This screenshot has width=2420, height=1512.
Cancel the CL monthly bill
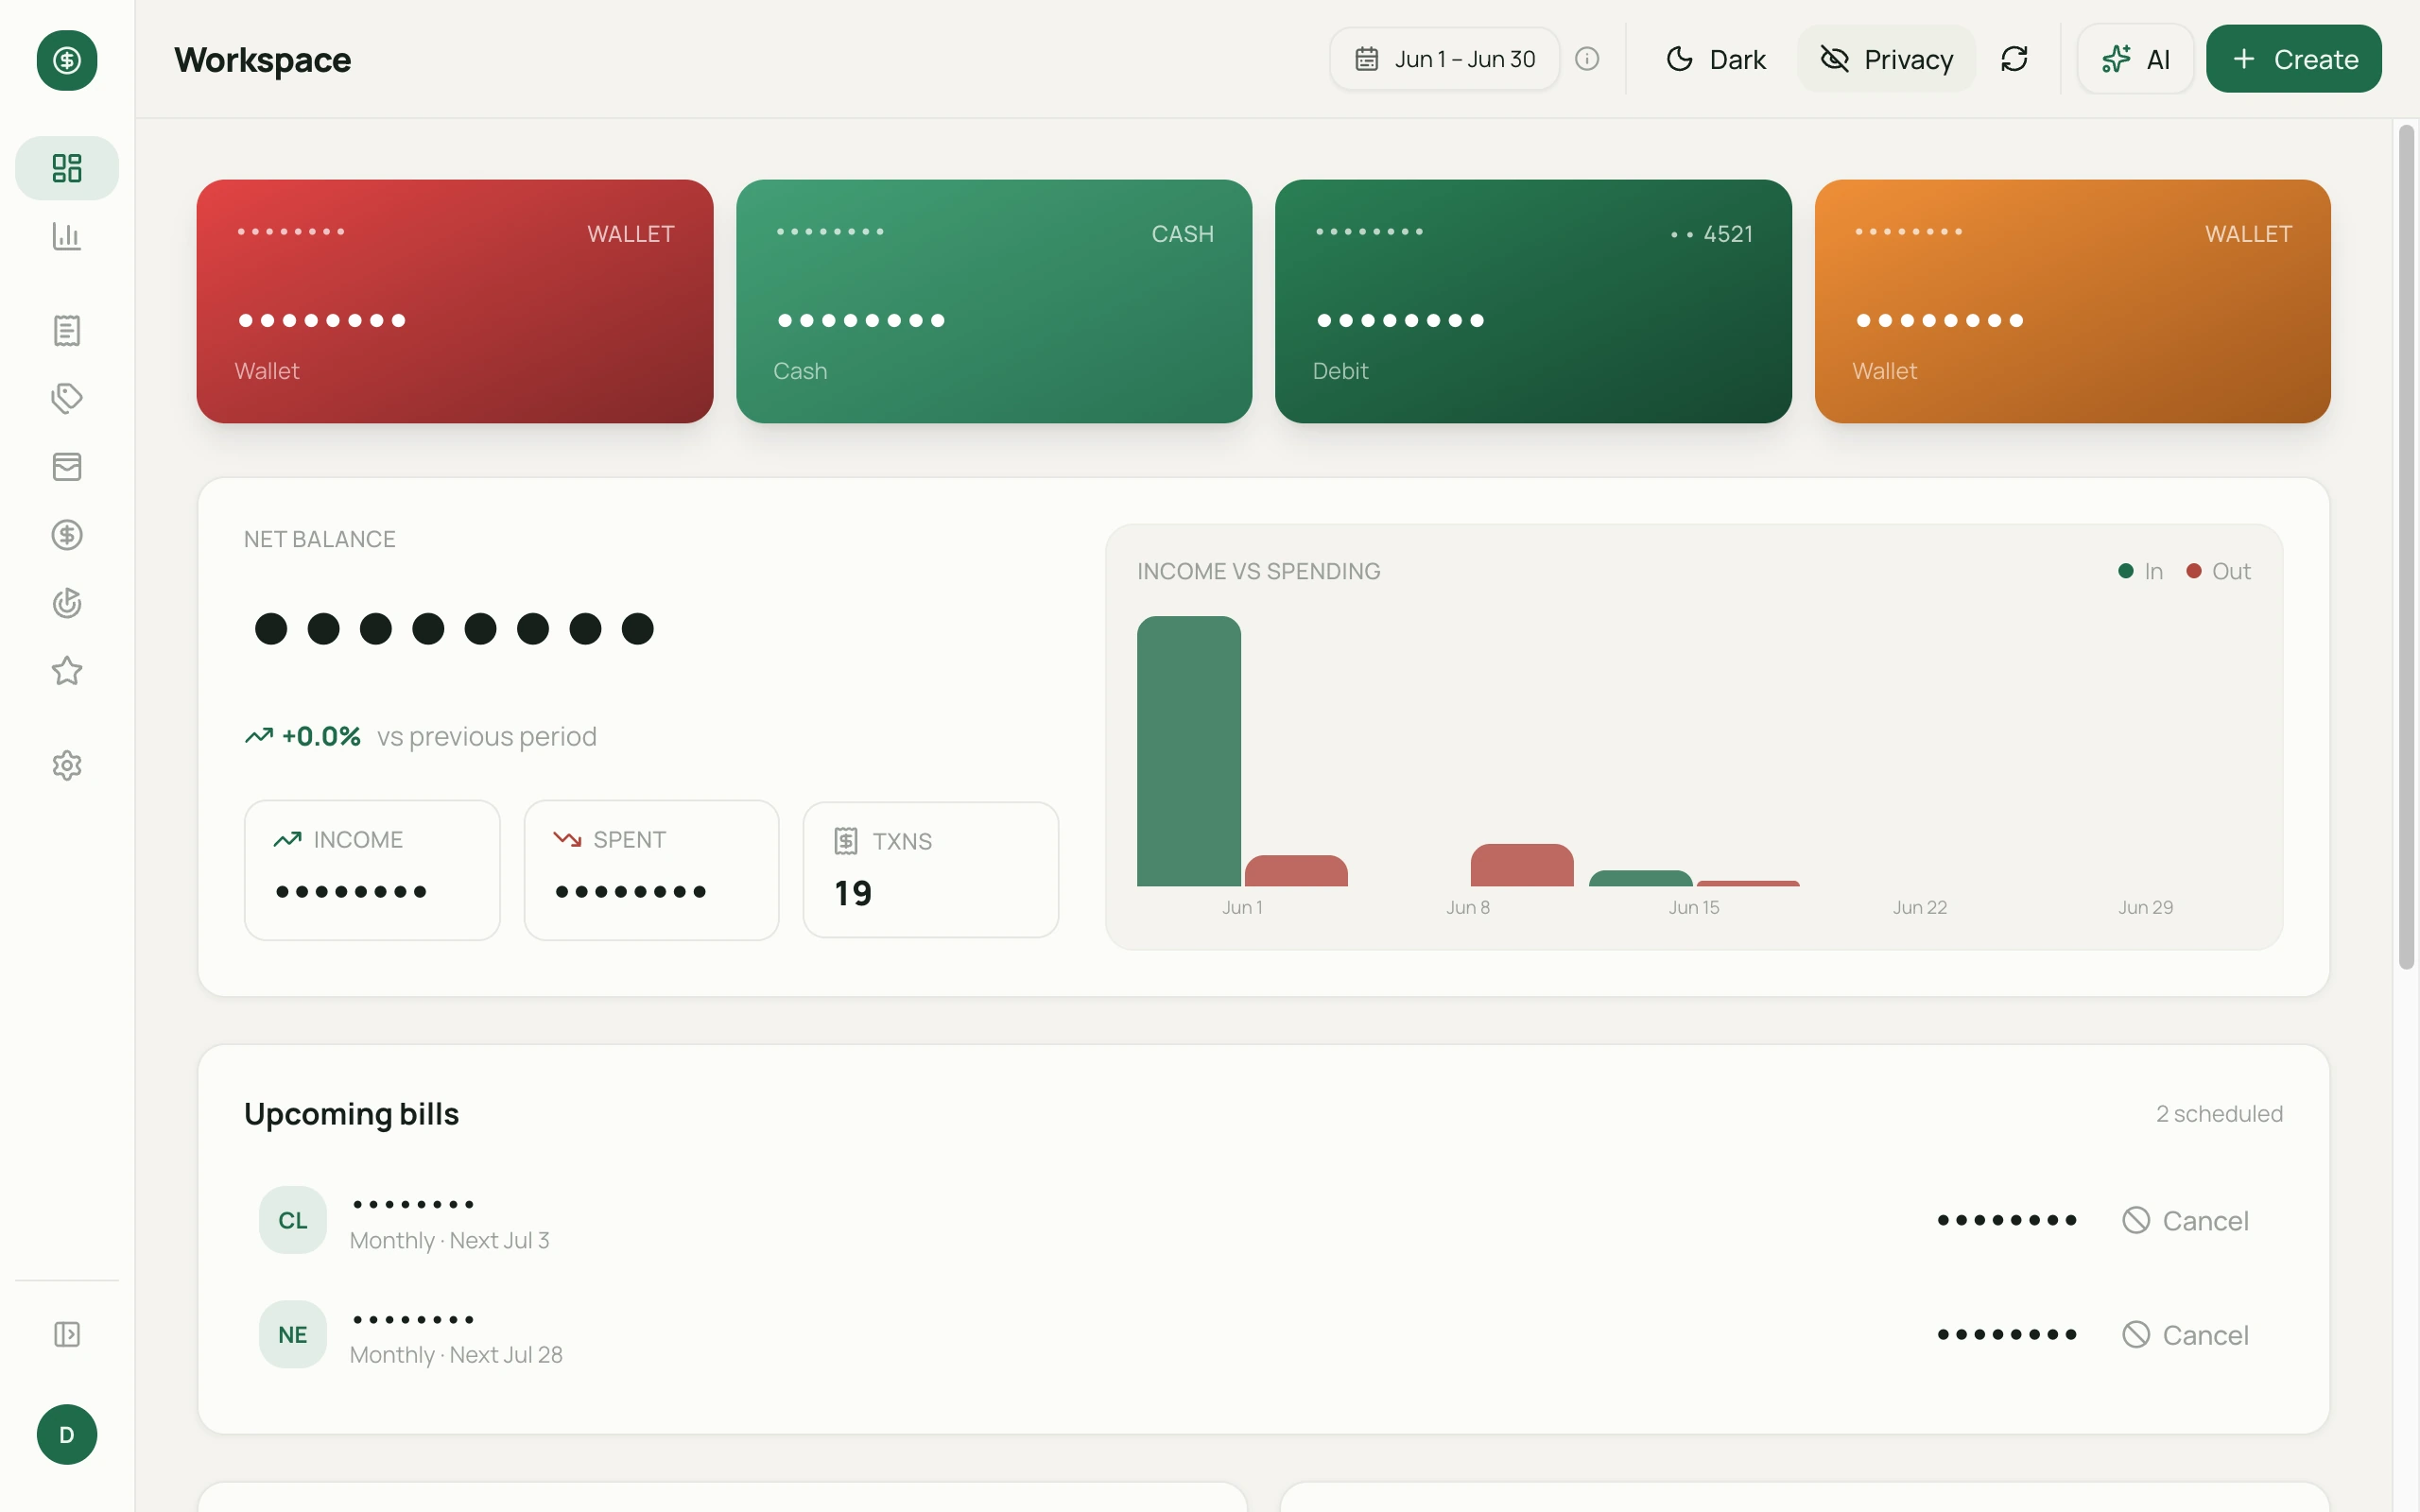pos(2185,1221)
